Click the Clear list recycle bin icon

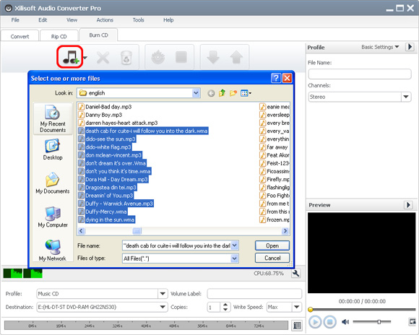tap(126, 58)
